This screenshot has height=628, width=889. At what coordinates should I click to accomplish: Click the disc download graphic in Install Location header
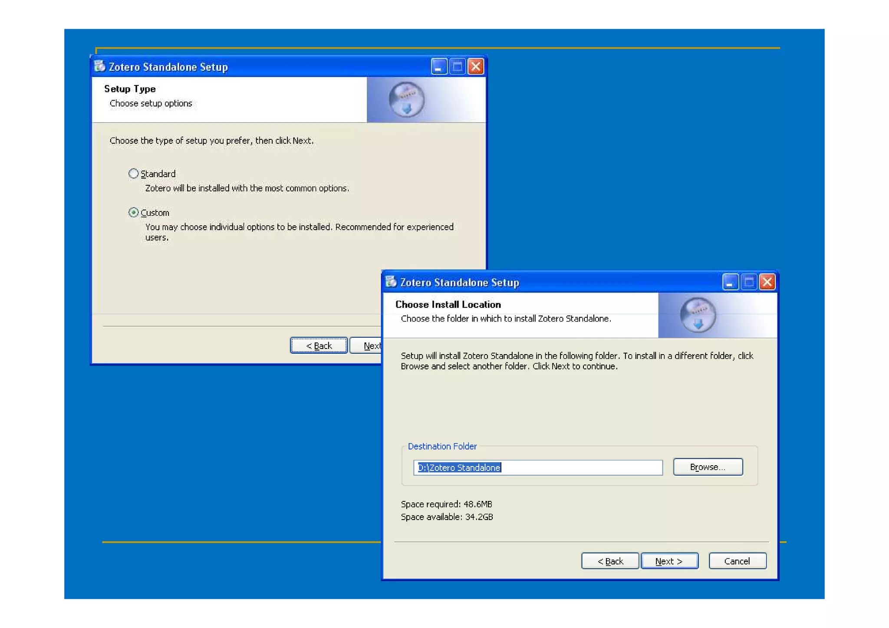(x=698, y=315)
